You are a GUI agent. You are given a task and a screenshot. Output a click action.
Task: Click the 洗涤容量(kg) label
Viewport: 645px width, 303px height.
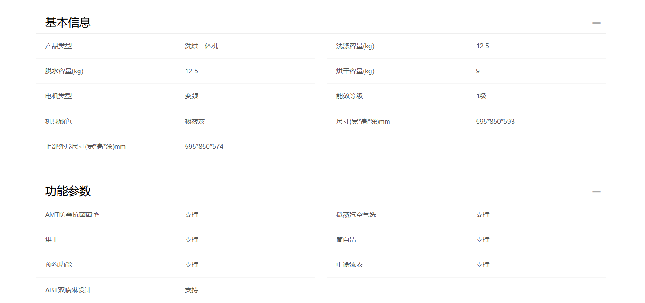355,46
